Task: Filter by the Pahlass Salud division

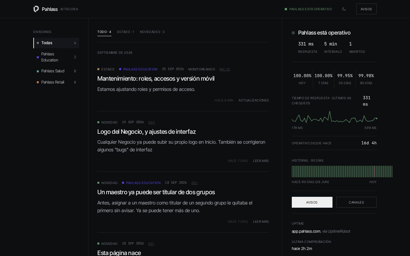Action: pos(56,71)
